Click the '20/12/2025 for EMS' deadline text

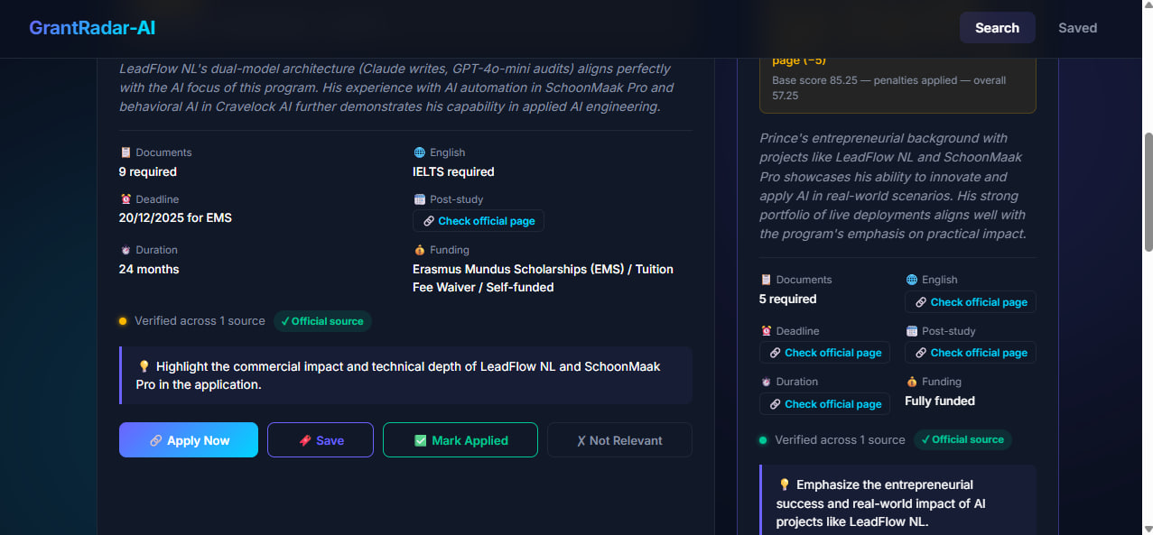175,217
